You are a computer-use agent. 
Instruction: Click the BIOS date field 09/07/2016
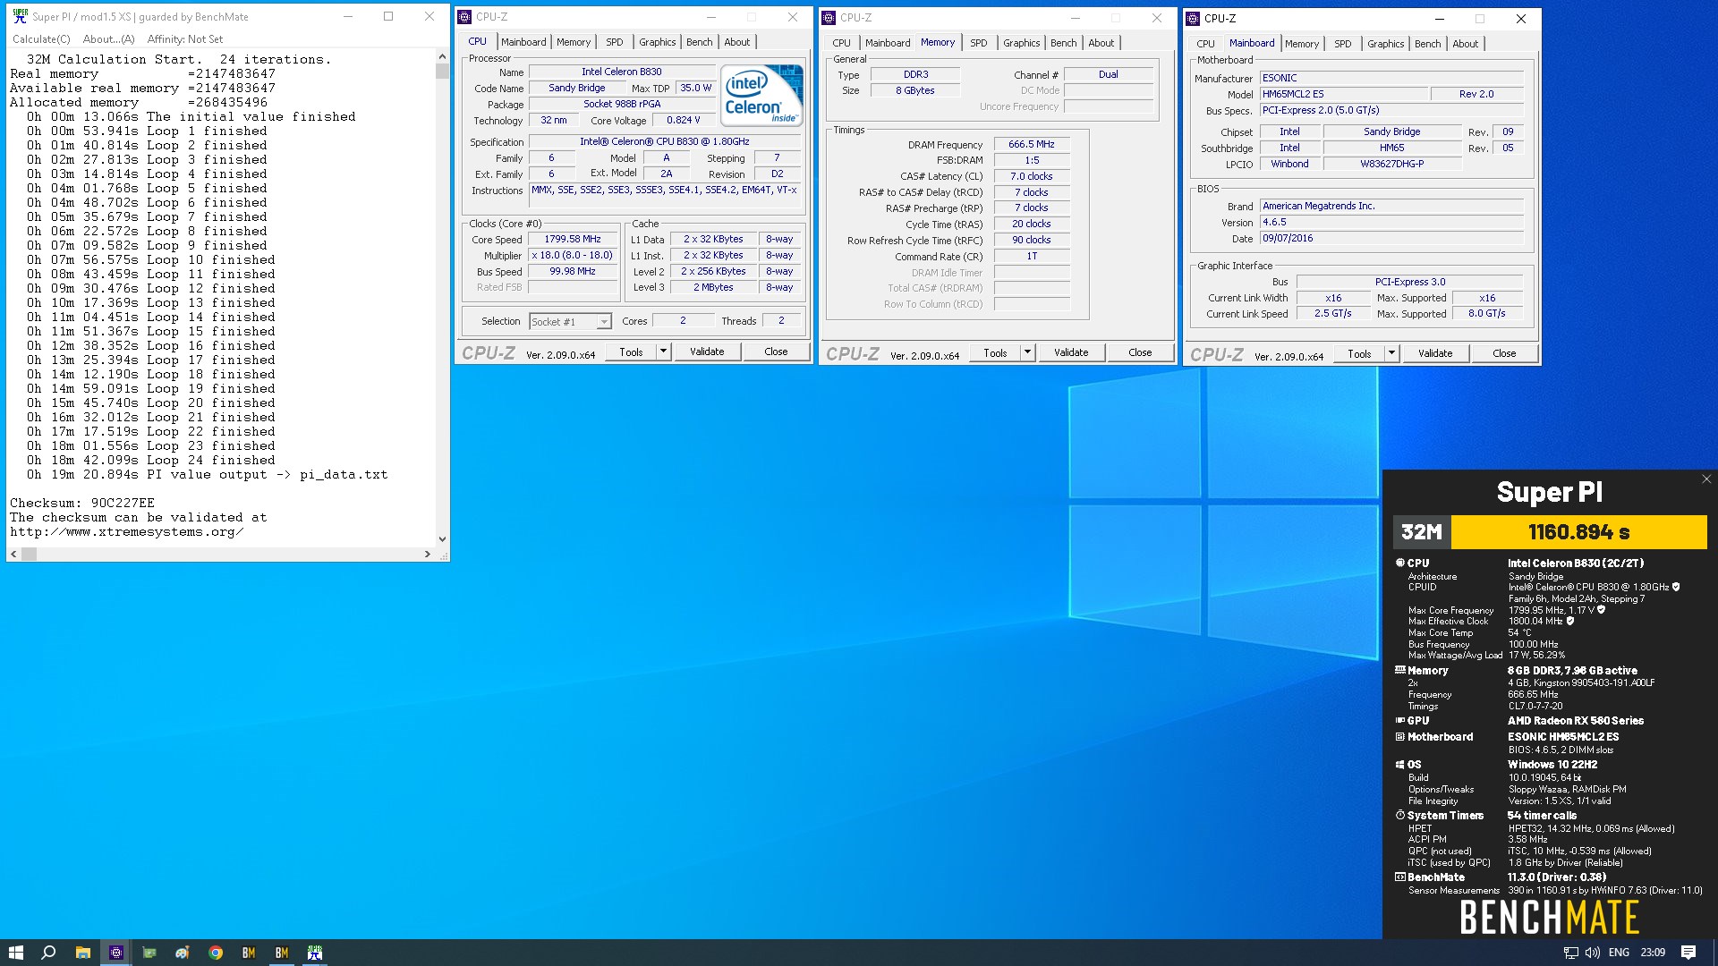(x=1391, y=238)
